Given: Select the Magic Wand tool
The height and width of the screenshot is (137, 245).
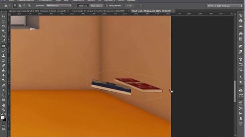Looking at the screenshot, I should coord(3,31).
